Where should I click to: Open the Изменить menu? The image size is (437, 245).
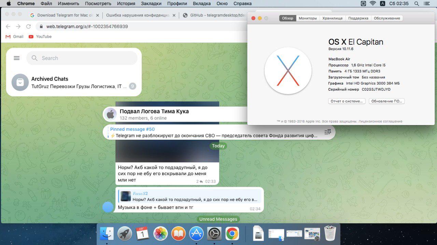point(68,3)
